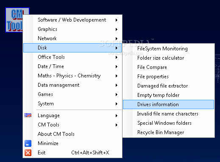The height and width of the screenshot is (162, 220).
Task: Select Empty temp folder
Action: (x=168, y=95)
